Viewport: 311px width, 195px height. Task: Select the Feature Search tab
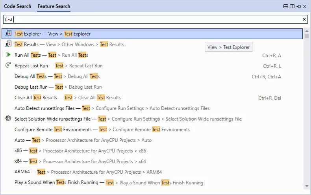click(54, 6)
